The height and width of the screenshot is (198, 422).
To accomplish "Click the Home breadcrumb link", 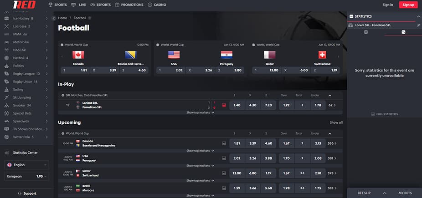I will pos(62,18).
